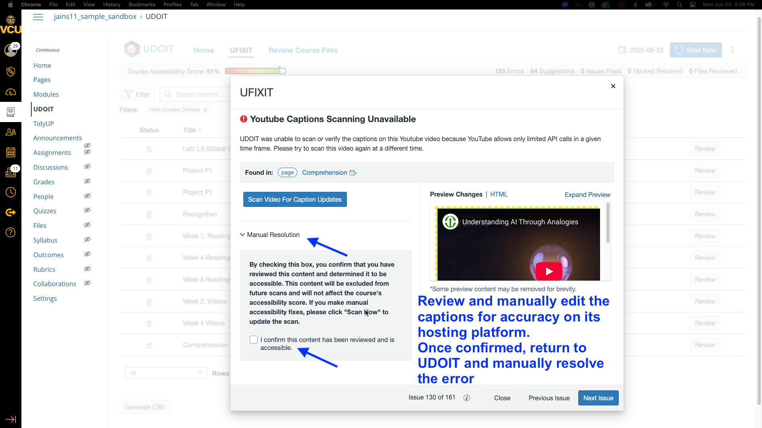Click the Wi-Fi icon in menu bar
Image resolution: width=762 pixels, height=428 pixels.
(x=666, y=5)
